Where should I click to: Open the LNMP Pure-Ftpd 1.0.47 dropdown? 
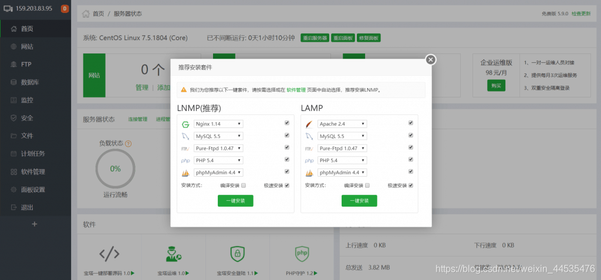pyautogui.click(x=218, y=148)
